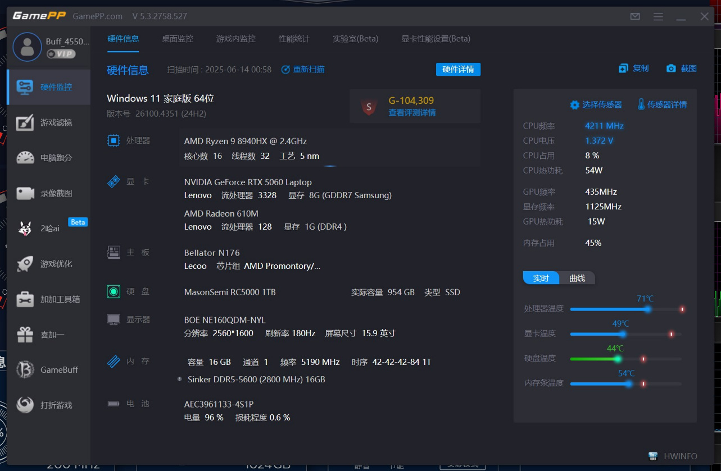Click the NVIDIA GeForce RTX 5060 Laptop text

[x=248, y=182]
